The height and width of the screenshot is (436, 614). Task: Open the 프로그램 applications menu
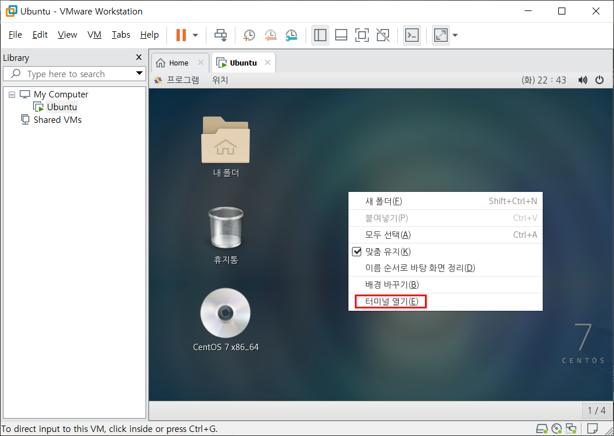pos(177,80)
